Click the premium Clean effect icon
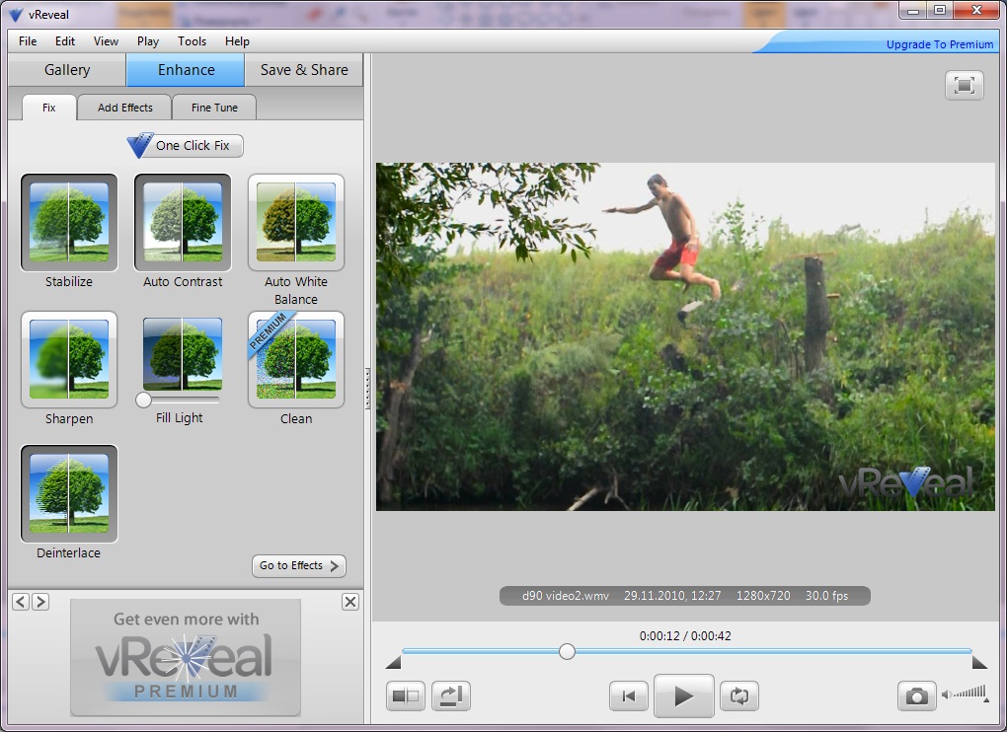The width and height of the screenshot is (1007, 732). pos(296,360)
